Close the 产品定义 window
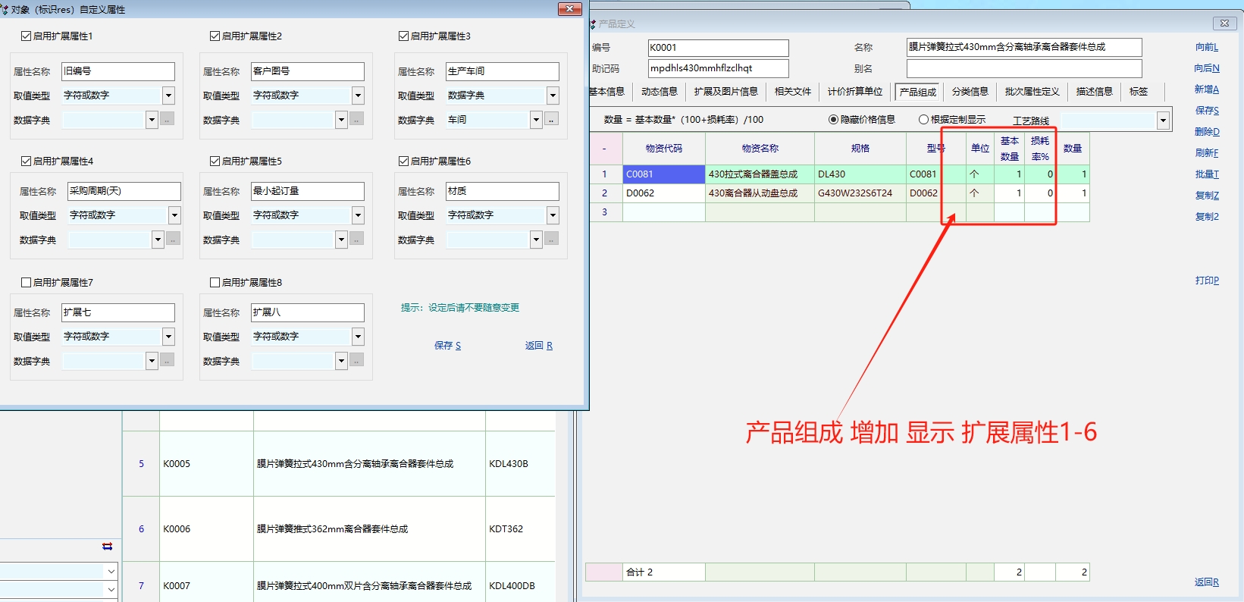1244x602 pixels. tap(1224, 24)
